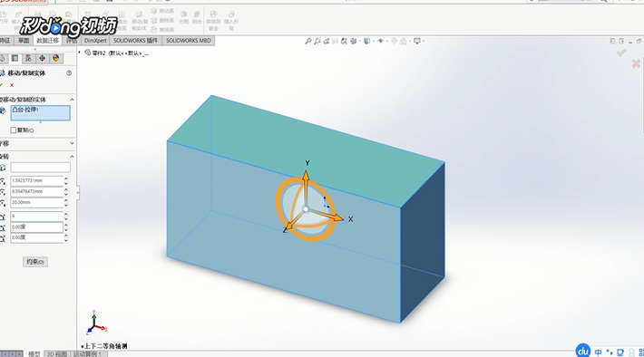644x357 pixels.
Task: Click the empty rotation reference selection box
Action: pos(40,168)
